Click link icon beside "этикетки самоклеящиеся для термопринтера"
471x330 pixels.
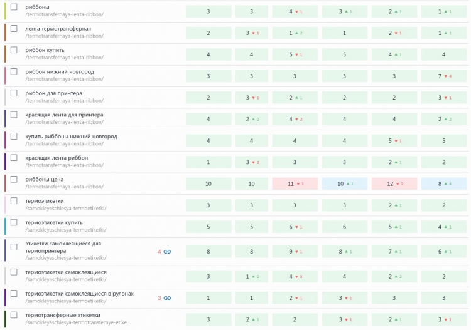tap(168, 252)
